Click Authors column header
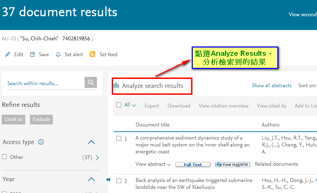 coord(270,125)
